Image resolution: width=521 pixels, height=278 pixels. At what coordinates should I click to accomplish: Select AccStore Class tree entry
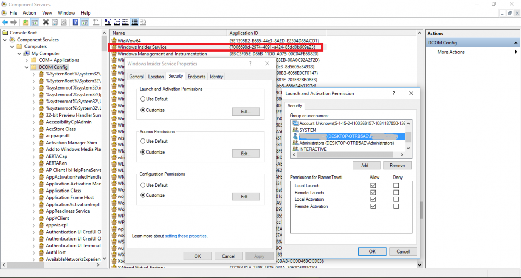(x=61, y=129)
